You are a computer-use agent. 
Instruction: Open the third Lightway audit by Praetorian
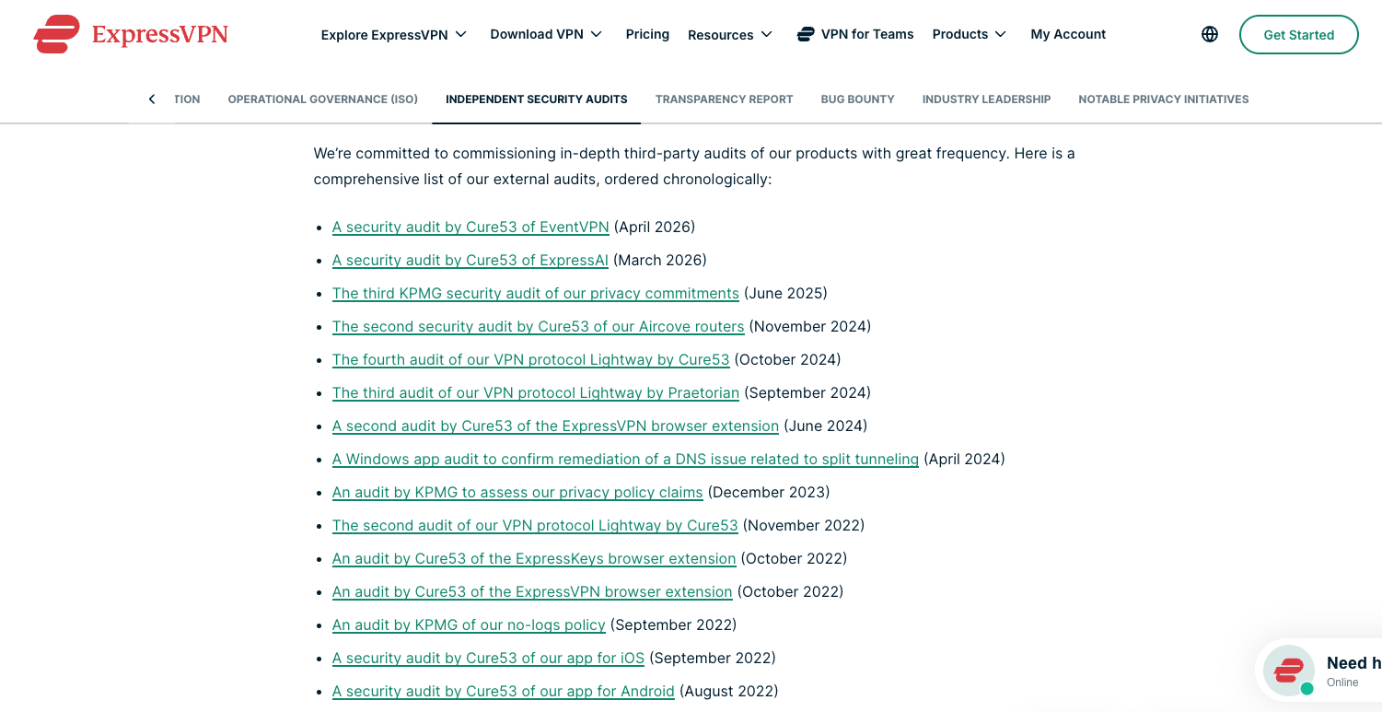click(x=536, y=392)
